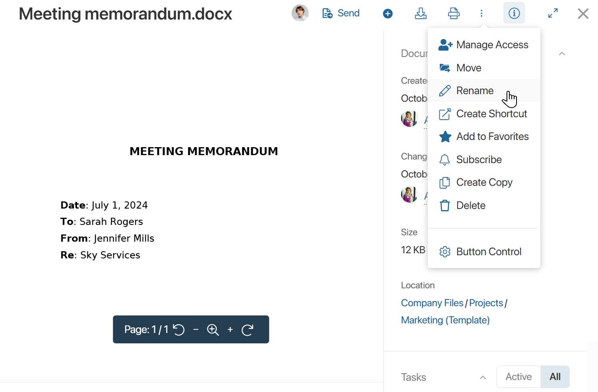Open Button Control settings
Image resolution: width=598 pixels, height=392 pixels.
tap(489, 252)
